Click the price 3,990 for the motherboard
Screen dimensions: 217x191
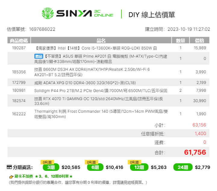[x=201, y=72]
